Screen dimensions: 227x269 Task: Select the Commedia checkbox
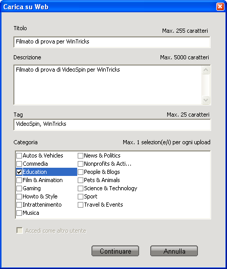coord(19,164)
